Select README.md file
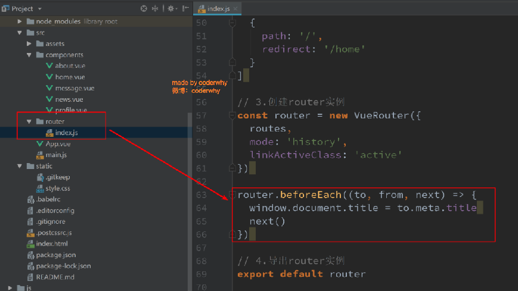 tap(55, 277)
